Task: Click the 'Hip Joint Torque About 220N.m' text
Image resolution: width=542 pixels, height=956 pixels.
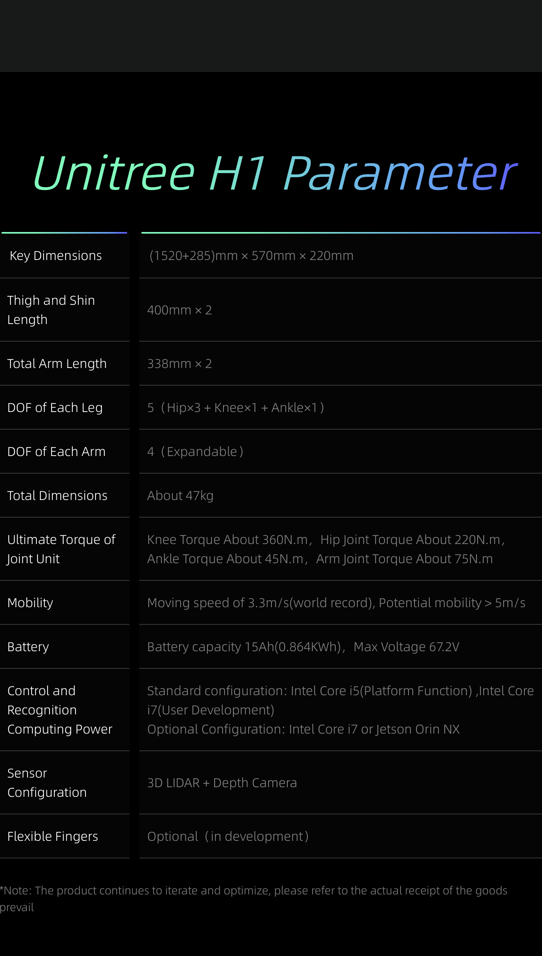Action: [410, 540]
